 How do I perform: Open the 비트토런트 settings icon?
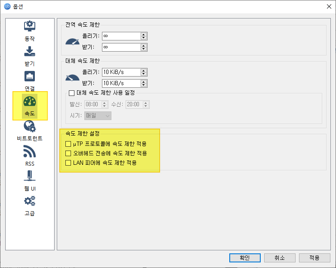click(x=30, y=126)
